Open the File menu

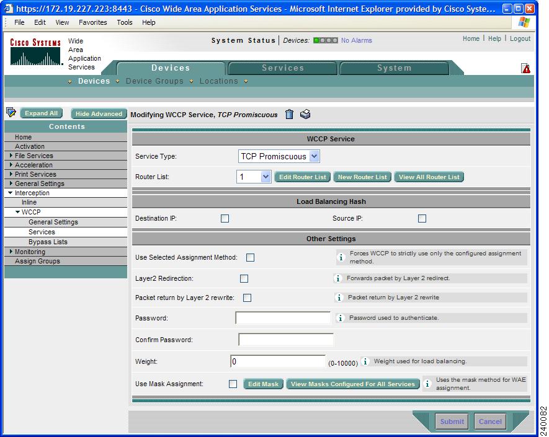pyautogui.click(x=19, y=22)
